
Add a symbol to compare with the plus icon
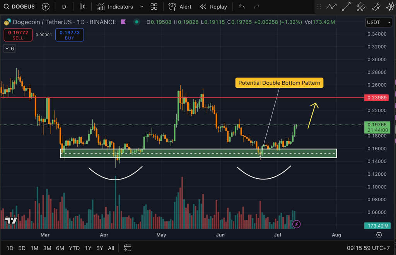pyautogui.click(x=46, y=7)
